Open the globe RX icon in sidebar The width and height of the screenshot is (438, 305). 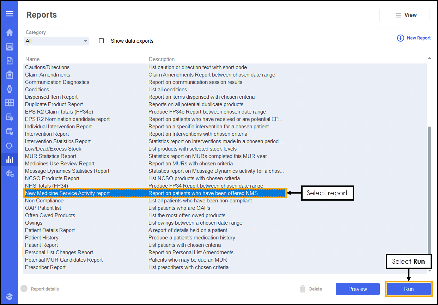(x=10, y=173)
